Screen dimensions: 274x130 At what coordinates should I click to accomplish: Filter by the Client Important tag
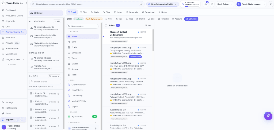(x=82, y=85)
